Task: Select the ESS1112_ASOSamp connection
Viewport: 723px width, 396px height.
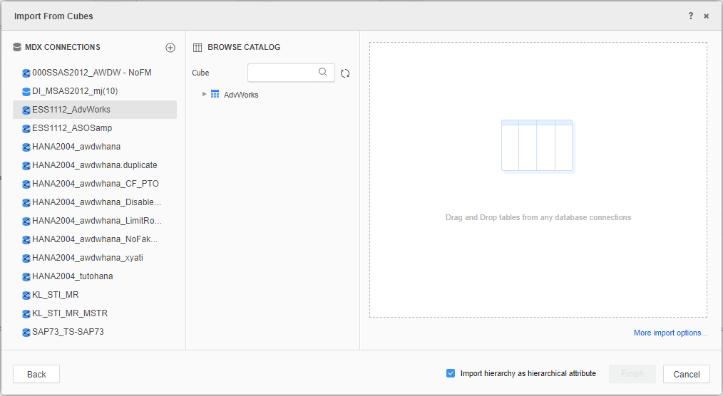Action: [x=72, y=128]
